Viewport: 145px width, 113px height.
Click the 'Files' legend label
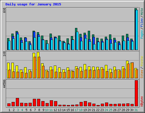tap(142, 23)
